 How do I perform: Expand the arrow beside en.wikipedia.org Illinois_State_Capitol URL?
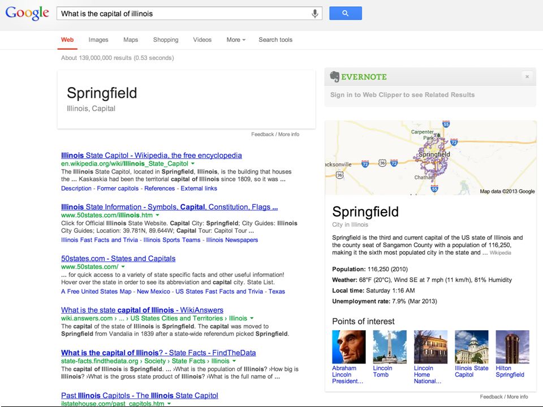pyautogui.click(x=193, y=163)
